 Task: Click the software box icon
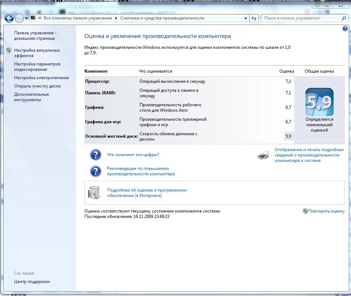click(94, 193)
